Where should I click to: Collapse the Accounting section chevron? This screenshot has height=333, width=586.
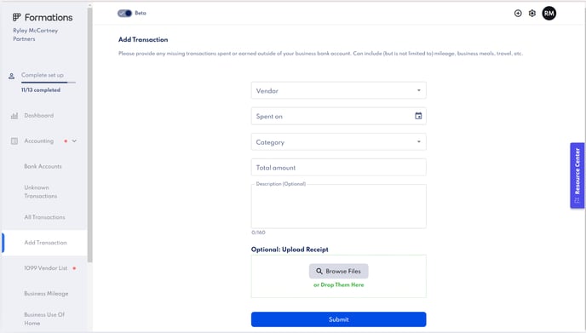[74, 141]
